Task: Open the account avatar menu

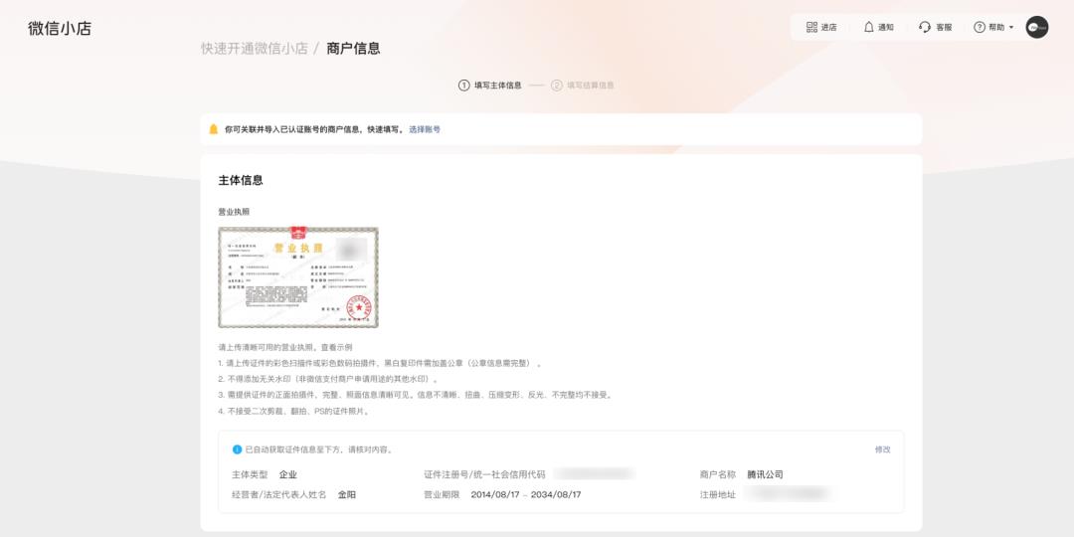Action: coord(1036,28)
